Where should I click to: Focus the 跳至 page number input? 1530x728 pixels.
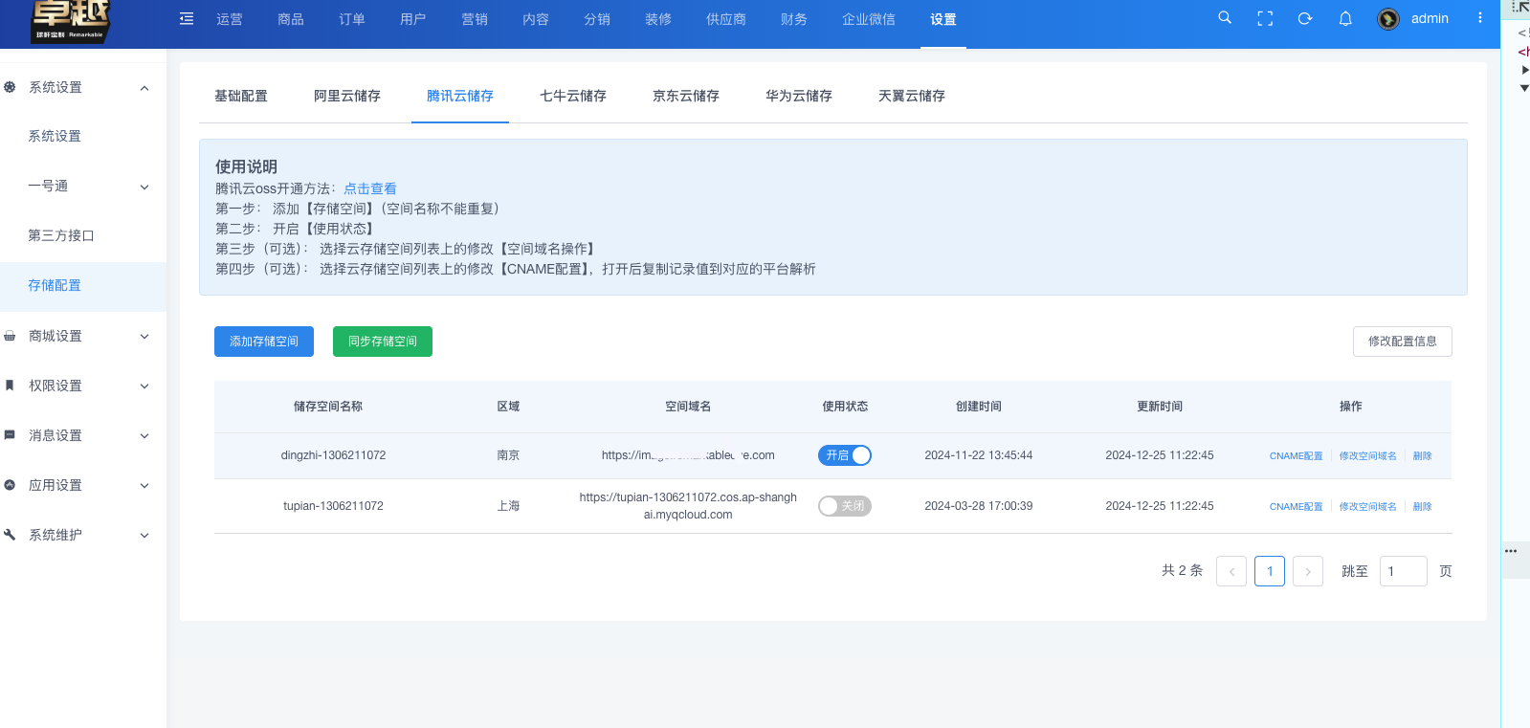[1404, 571]
